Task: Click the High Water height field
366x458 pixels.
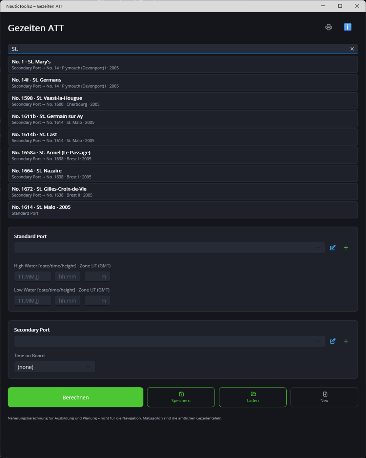Action: click(98, 276)
